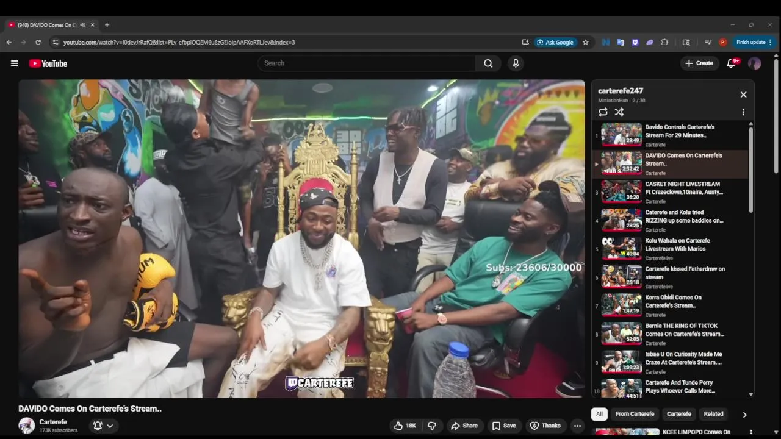Select the Carterefe chip
The width and height of the screenshot is (781, 439).
point(679,414)
